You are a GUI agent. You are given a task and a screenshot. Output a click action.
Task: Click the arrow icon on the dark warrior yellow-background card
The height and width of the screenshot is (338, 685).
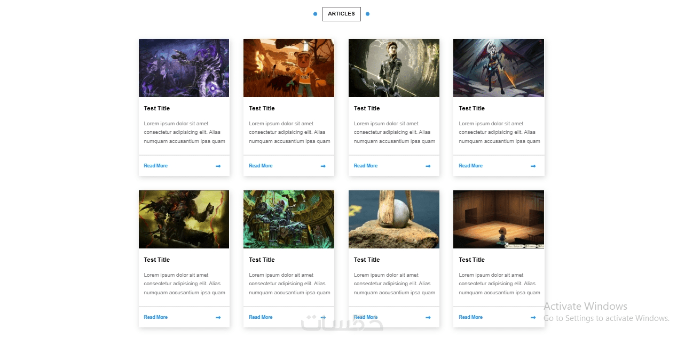tap(218, 317)
